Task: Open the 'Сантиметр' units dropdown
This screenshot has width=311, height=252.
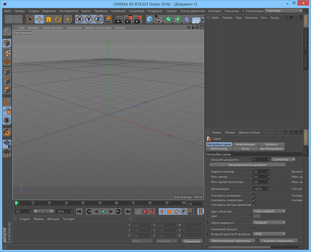Action: (283, 159)
